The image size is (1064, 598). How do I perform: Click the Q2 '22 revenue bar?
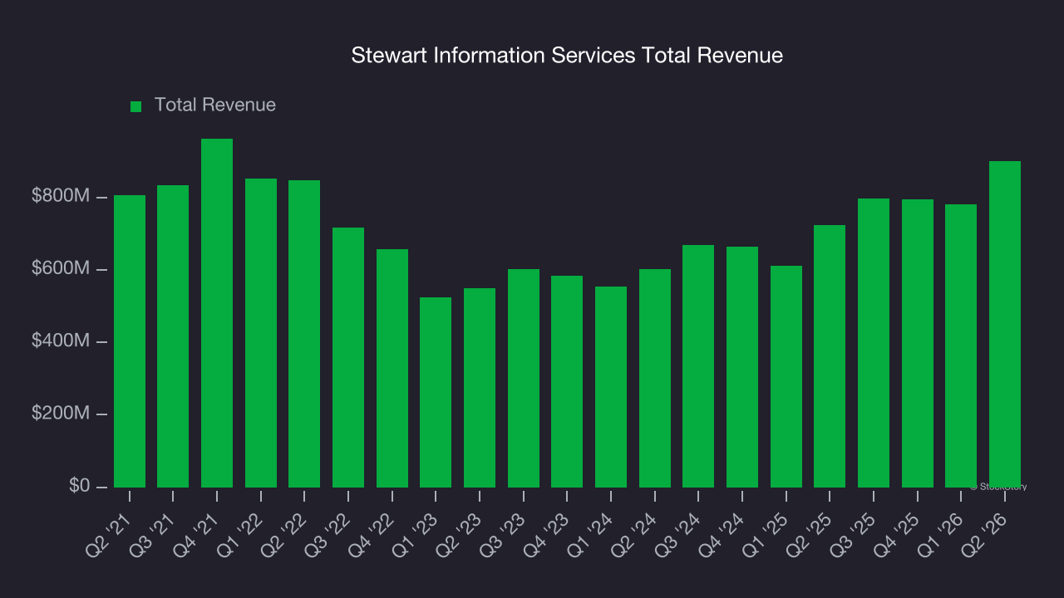pyautogui.click(x=304, y=334)
